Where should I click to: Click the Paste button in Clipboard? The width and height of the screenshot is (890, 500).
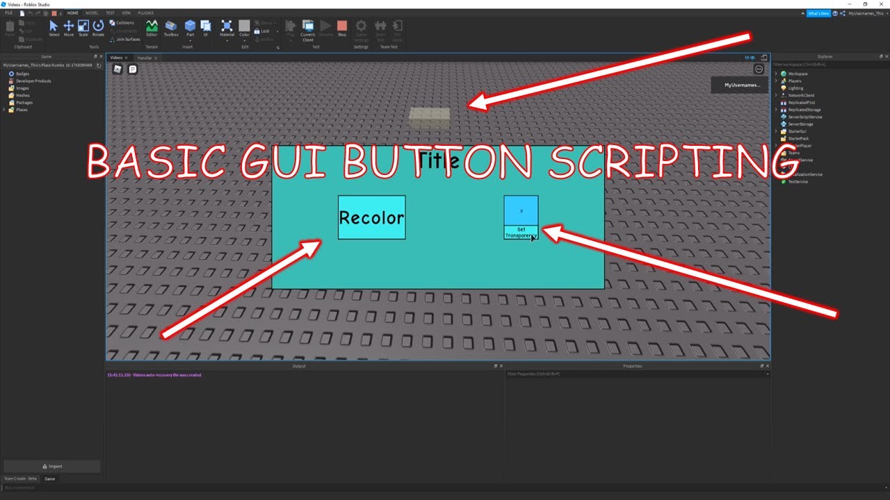(10, 28)
